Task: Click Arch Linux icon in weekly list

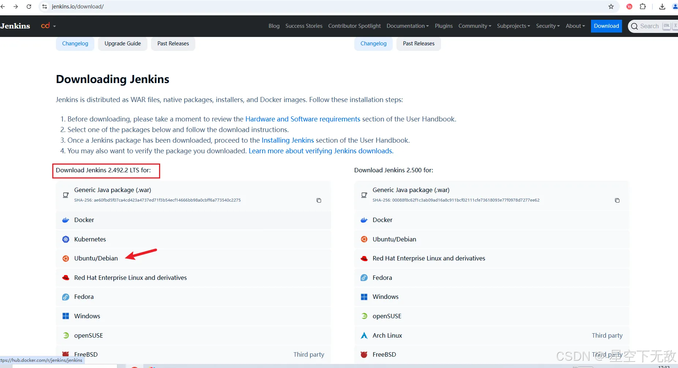Action: (x=364, y=335)
